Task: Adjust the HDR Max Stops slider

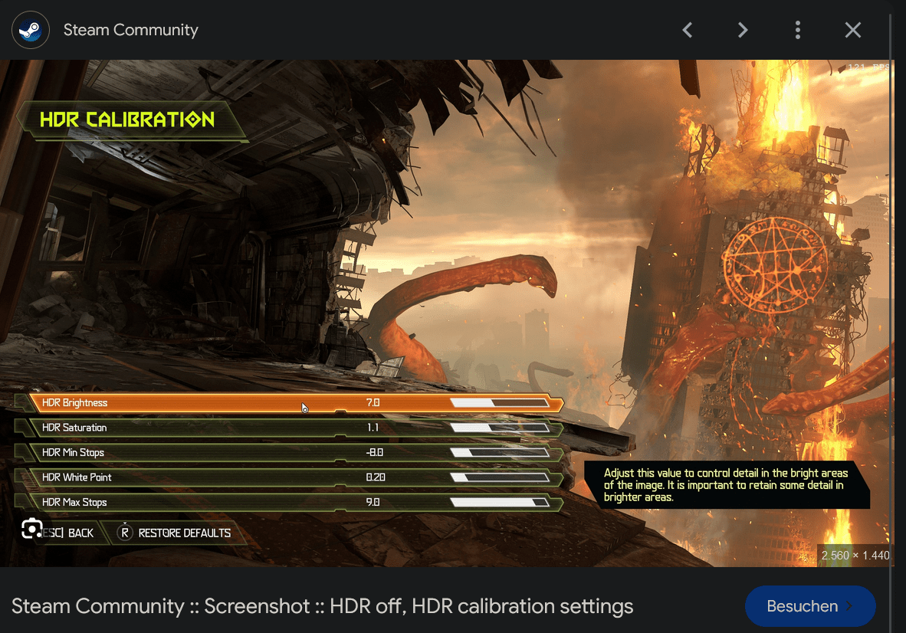Action: [500, 502]
